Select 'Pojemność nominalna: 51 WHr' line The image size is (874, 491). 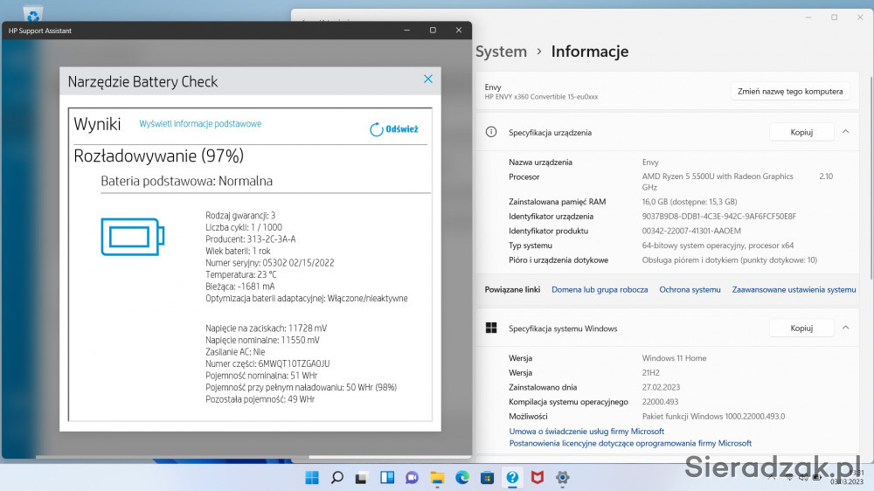coord(260,376)
